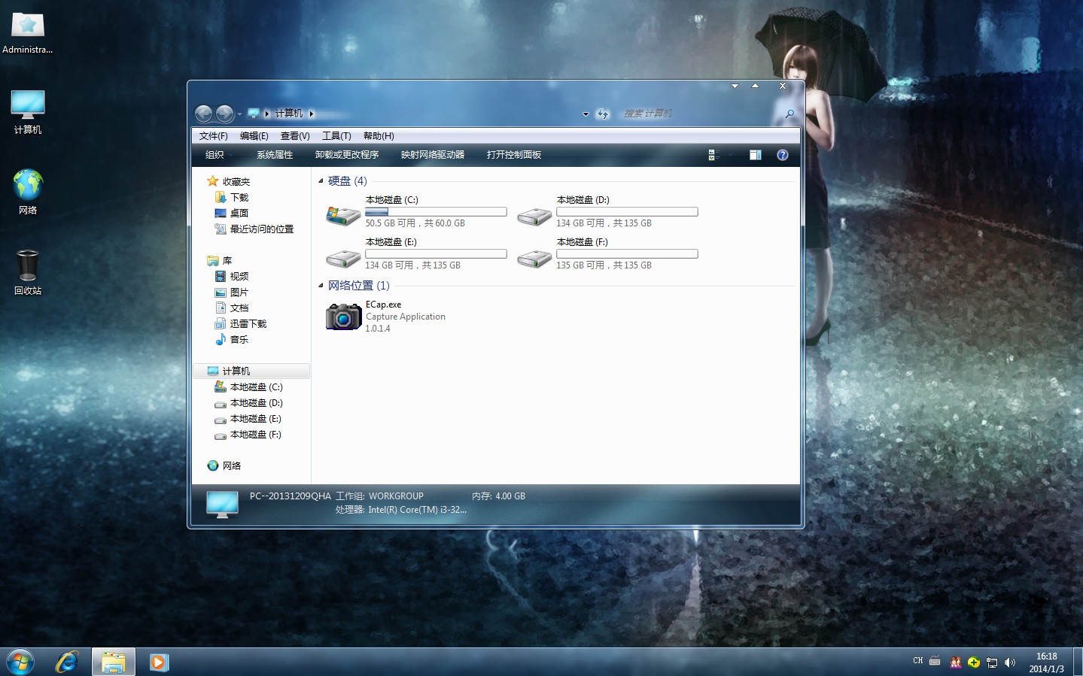Click D: drive usage bar
The height and width of the screenshot is (676, 1083).
627,212
